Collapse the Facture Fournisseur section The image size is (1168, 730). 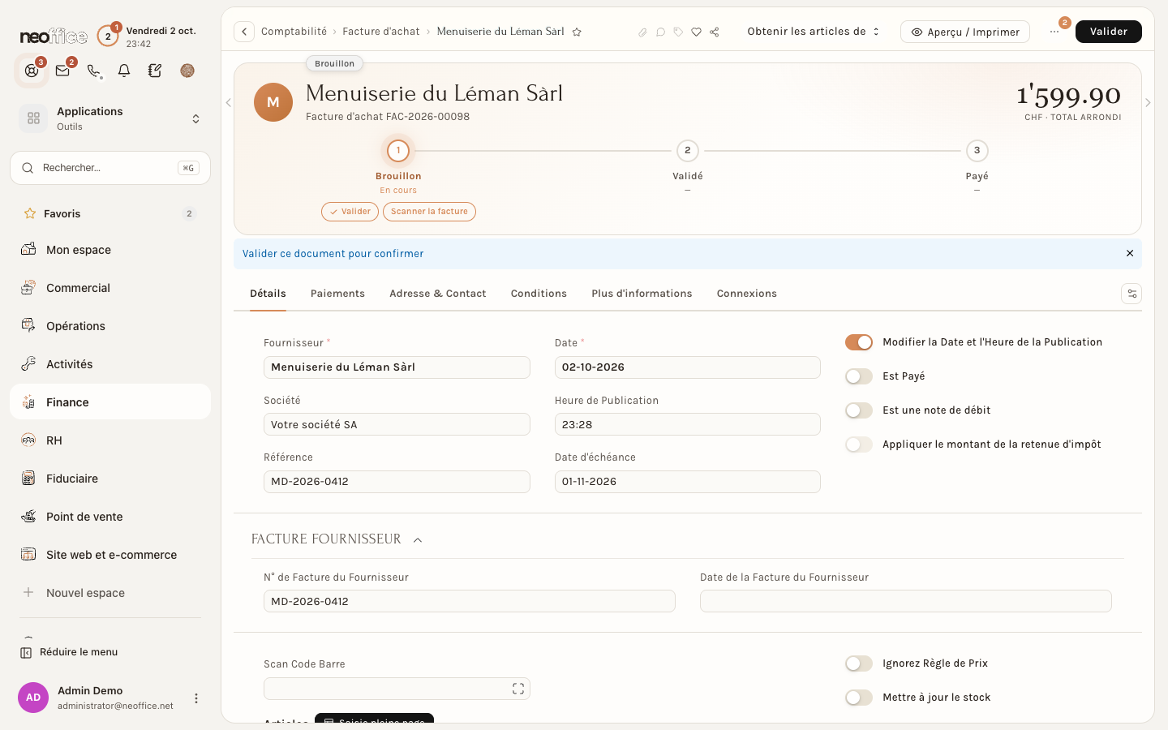[418, 539]
